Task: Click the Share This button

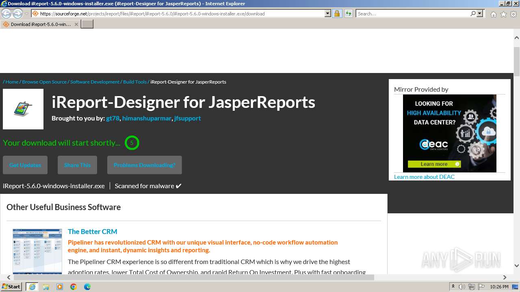Action: point(77,165)
